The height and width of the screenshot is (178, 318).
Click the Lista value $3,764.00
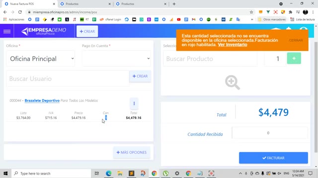(23, 118)
